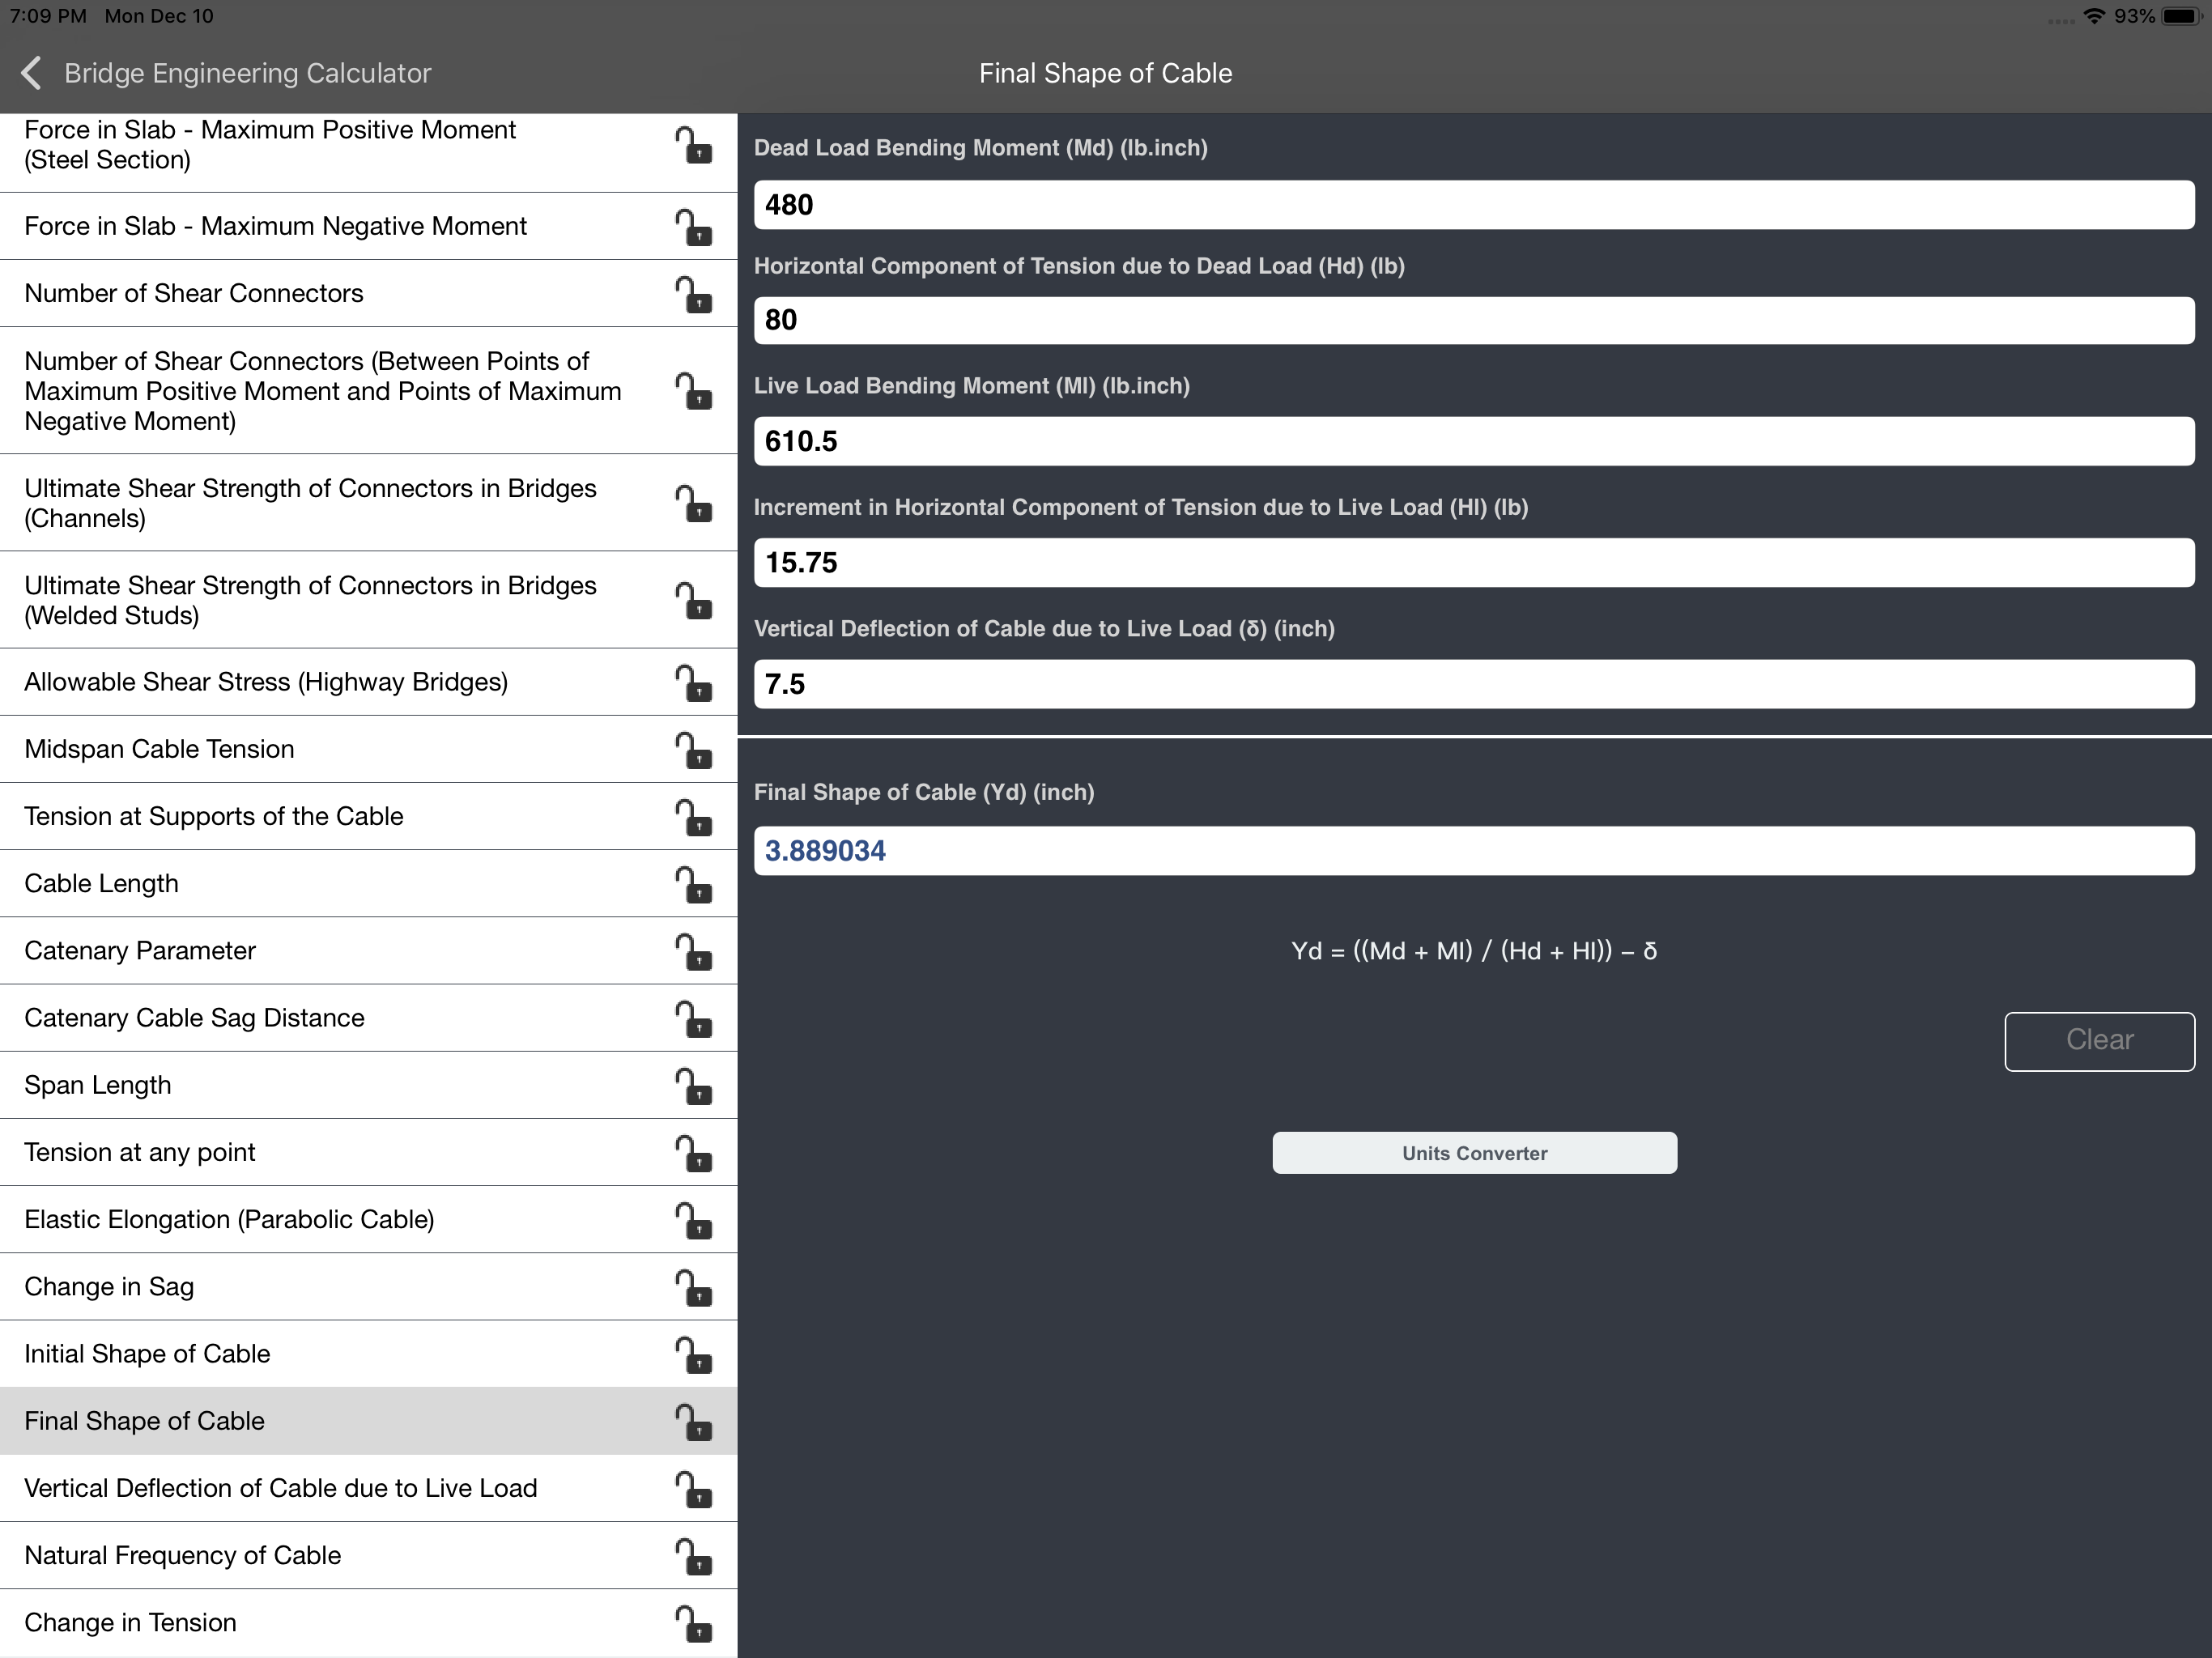This screenshot has width=2212, height=1658.
Task: Tap the Live Load Bending Moment input
Action: [1474, 441]
